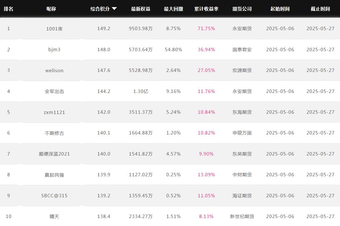The width and height of the screenshot is (340, 226).
Task: Select return rate 13.09%
Action: point(206,175)
